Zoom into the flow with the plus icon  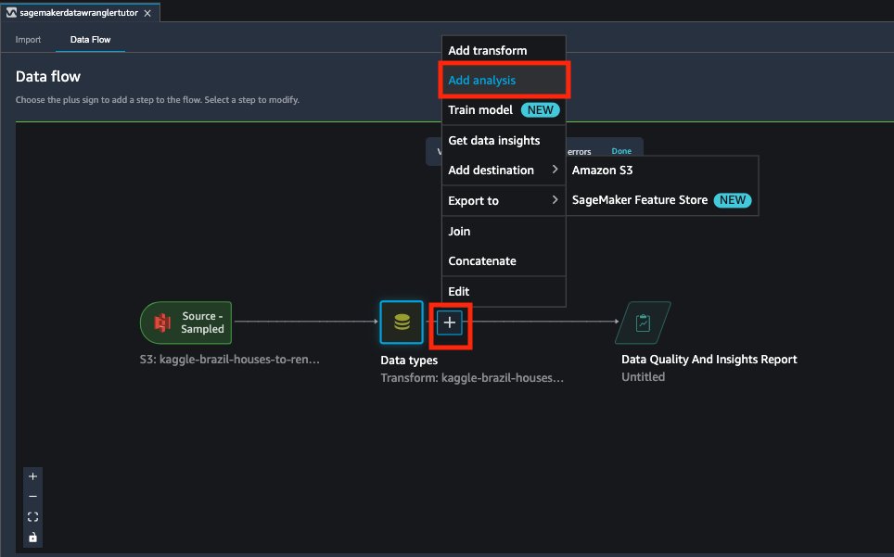[x=32, y=476]
